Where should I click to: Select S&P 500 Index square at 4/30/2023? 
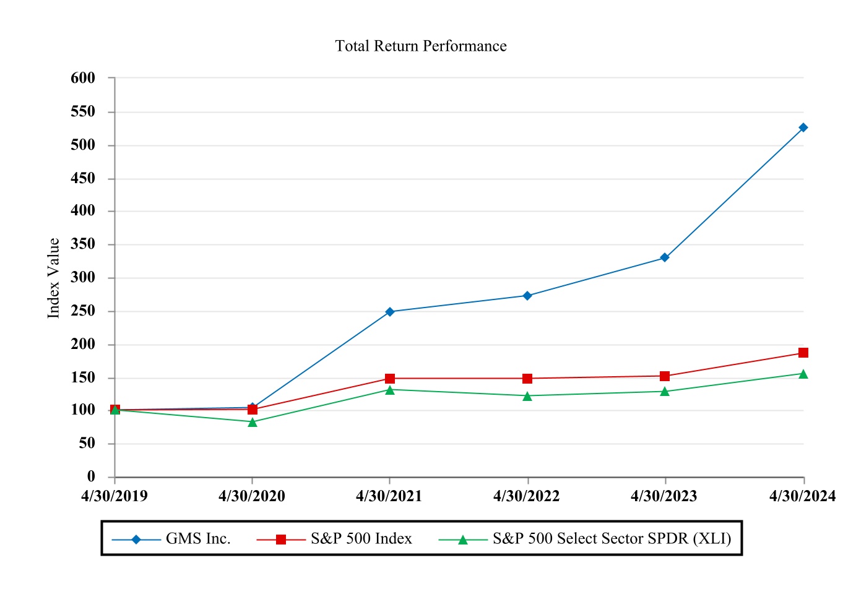tap(665, 376)
